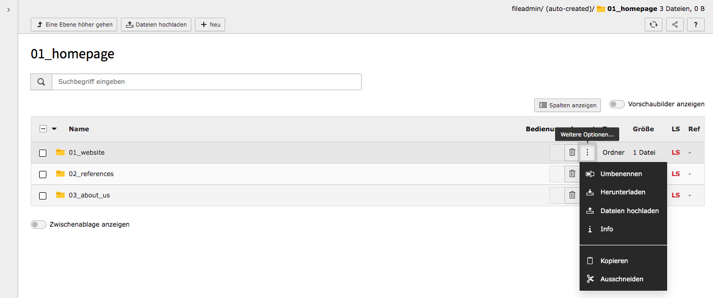Toggle Vorschaubilder anzeigen switch

(617, 104)
